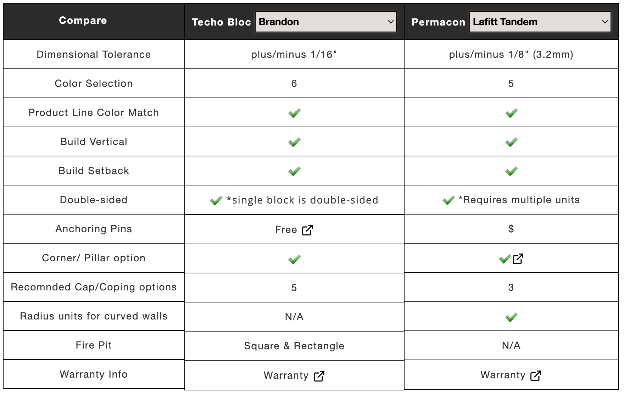The image size is (624, 395).
Task: Open the Lafitt Tandem product dropdown
Action: click(x=540, y=22)
